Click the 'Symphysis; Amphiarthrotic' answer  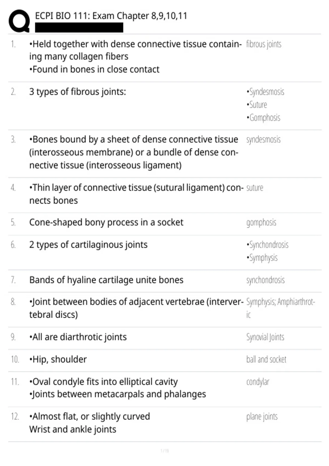tap(281, 308)
